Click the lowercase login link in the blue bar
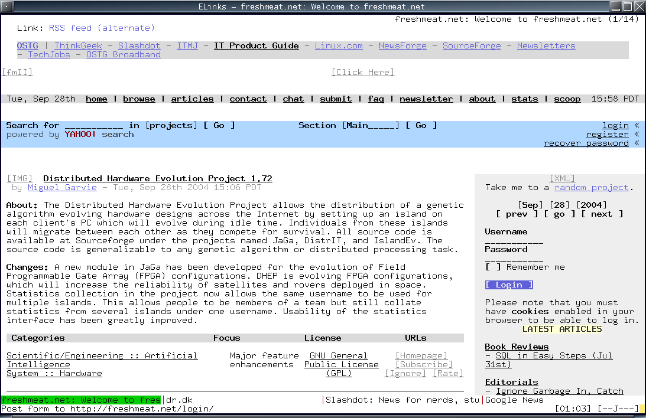 coord(615,126)
